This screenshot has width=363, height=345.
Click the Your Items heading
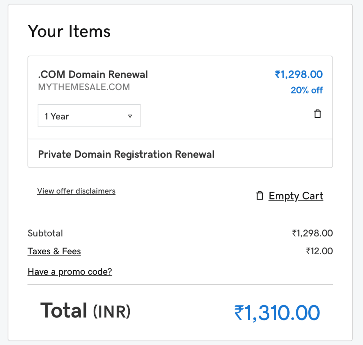(x=69, y=32)
